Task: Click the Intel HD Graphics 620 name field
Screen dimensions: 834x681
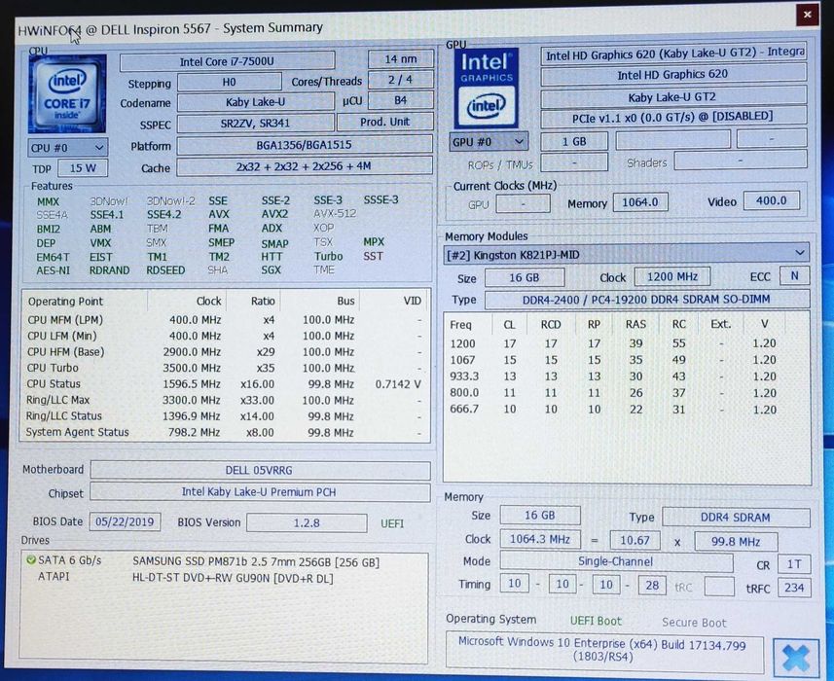Action: 672,75
